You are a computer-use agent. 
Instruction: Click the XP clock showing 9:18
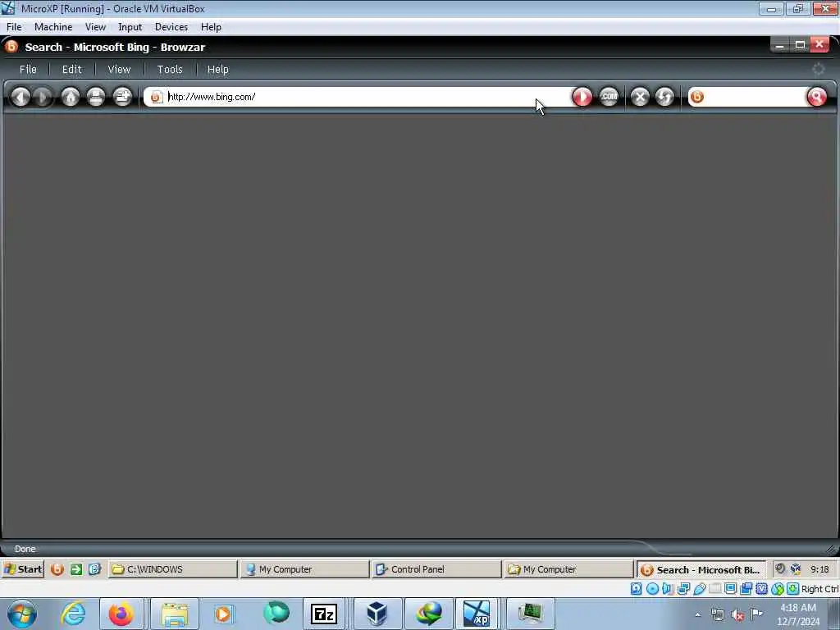click(819, 569)
